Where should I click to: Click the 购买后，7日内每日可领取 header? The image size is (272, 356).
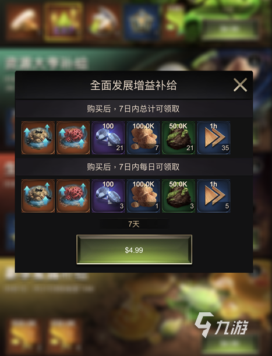(x=133, y=167)
